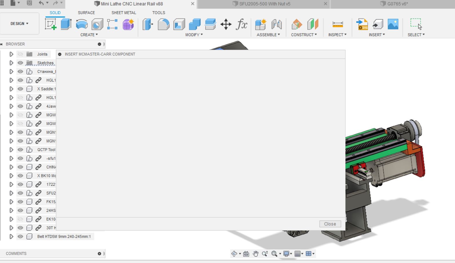Select the Joint tool
The image size is (455, 263).
[277, 24]
